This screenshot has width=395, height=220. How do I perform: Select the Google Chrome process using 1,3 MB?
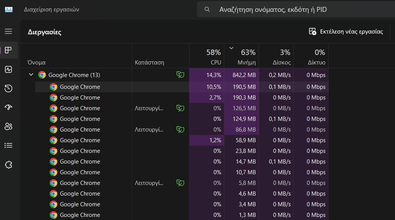pos(181,215)
